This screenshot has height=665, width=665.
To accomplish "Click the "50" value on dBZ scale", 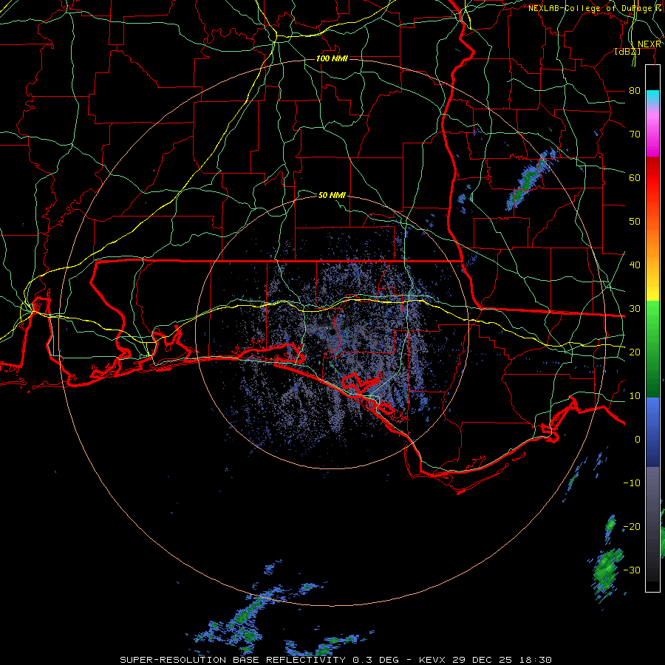I will [x=635, y=222].
